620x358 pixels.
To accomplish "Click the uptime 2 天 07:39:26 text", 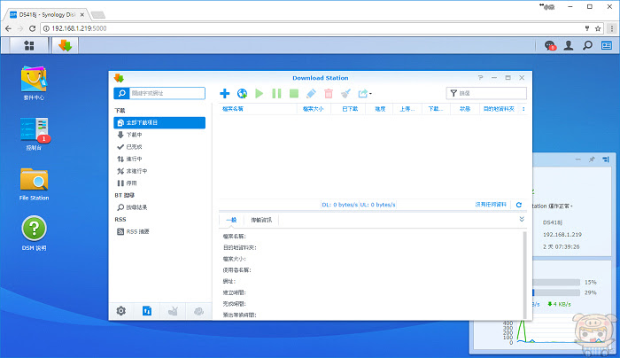I will pyautogui.click(x=561, y=247).
